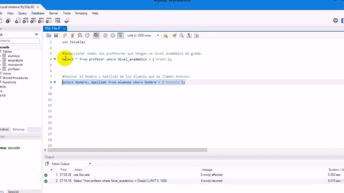
Task: Select the profesor table in schema tree
Action: coord(13,69)
